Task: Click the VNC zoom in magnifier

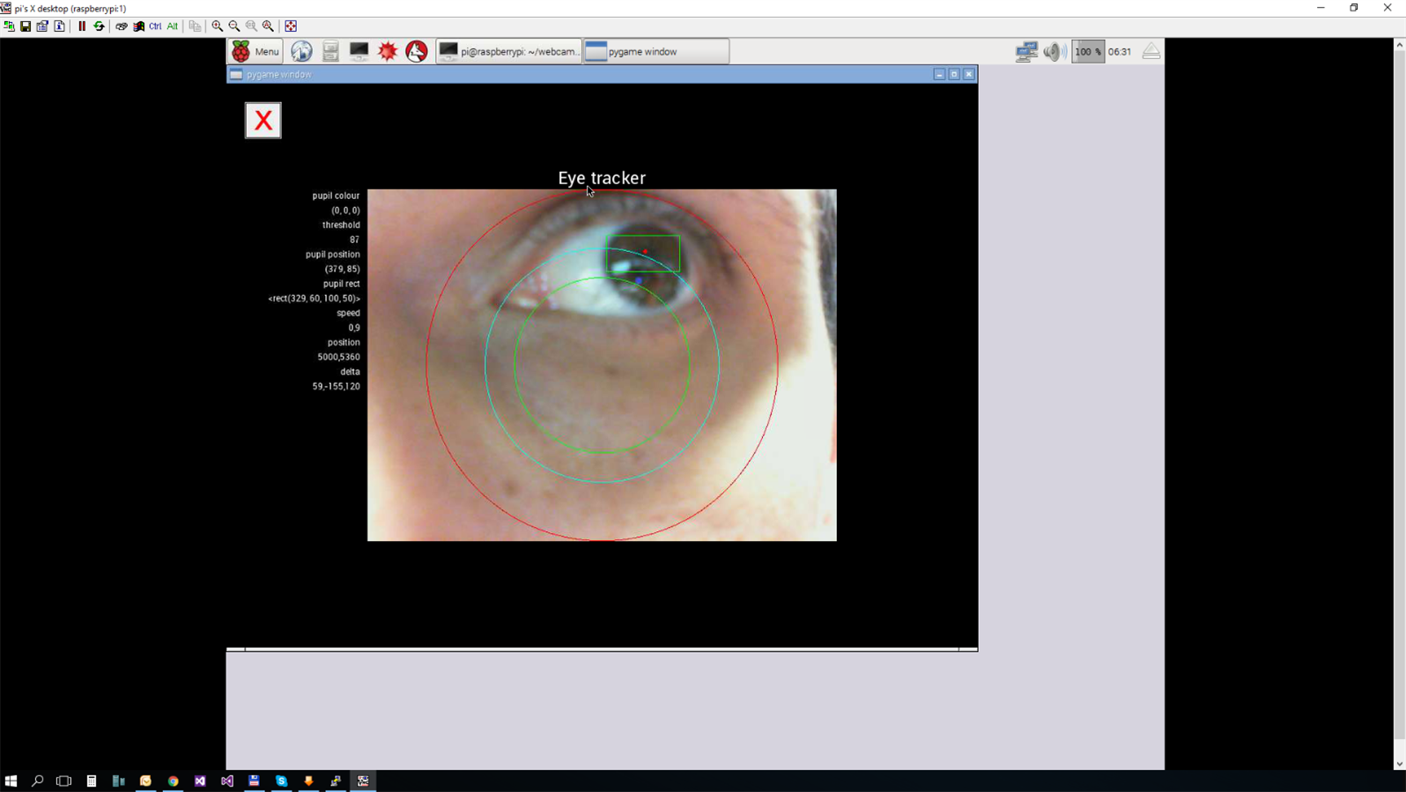Action: point(217,26)
